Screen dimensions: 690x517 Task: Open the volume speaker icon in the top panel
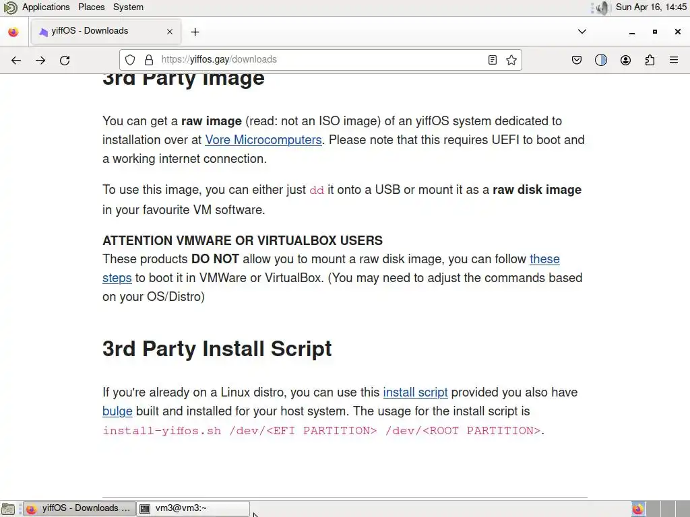603,7
